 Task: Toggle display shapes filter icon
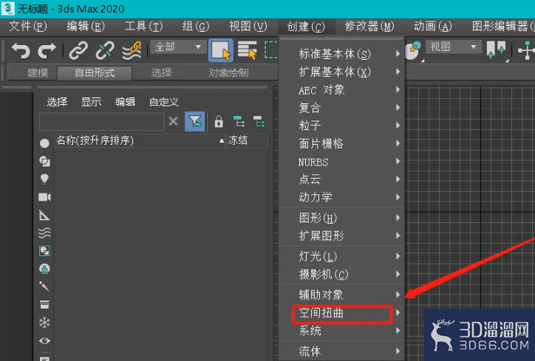[44, 161]
